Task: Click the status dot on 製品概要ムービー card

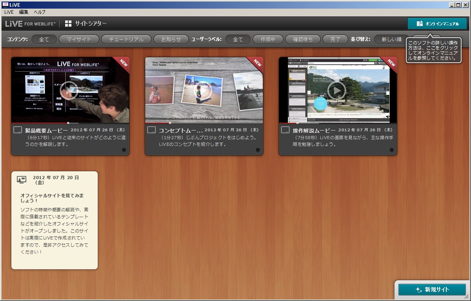Action: coord(124,150)
